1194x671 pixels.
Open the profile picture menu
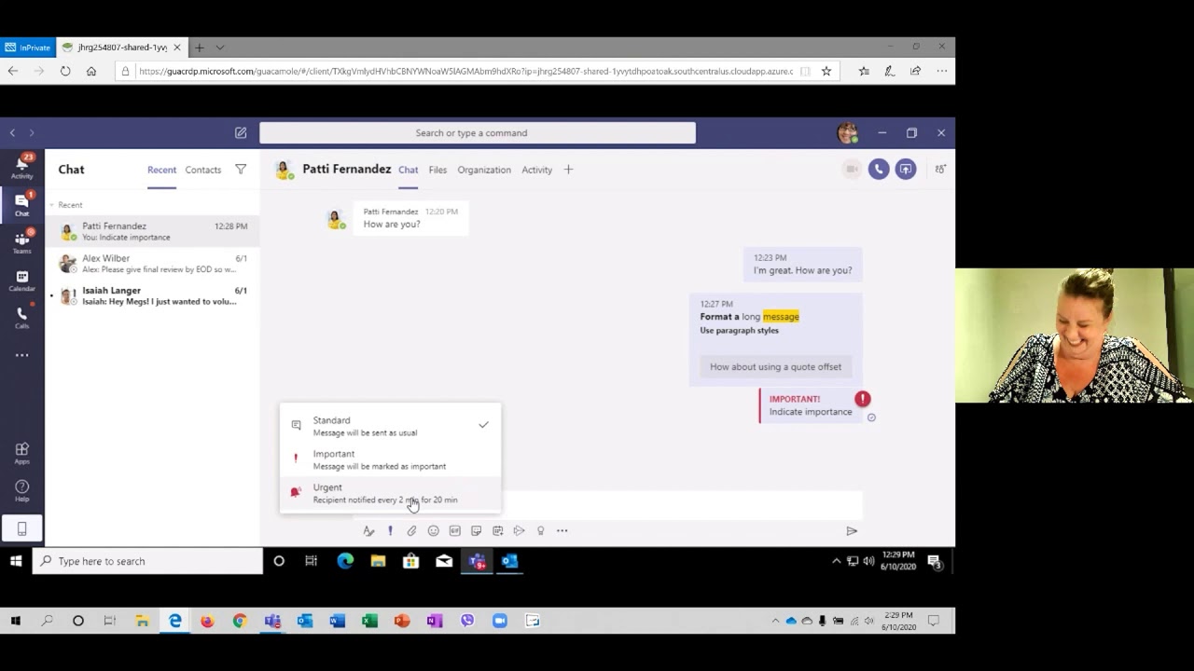click(x=847, y=133)
